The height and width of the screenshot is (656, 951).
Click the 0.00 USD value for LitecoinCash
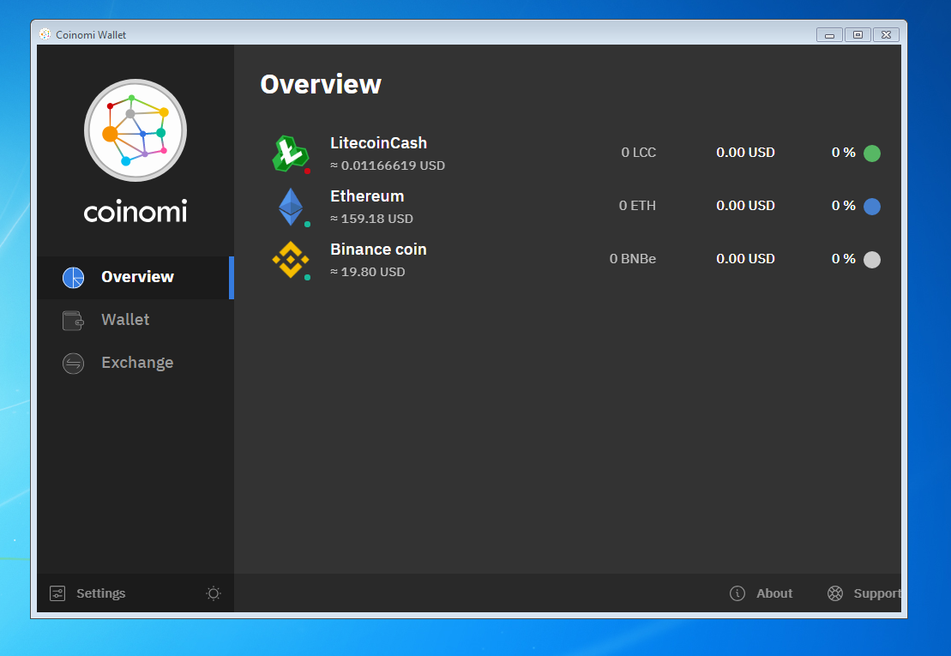tap(745, 153)
